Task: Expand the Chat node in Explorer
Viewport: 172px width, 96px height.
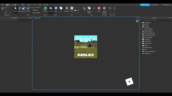Action: (141, 49)
